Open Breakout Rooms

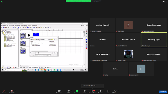(x=93, y=91)
